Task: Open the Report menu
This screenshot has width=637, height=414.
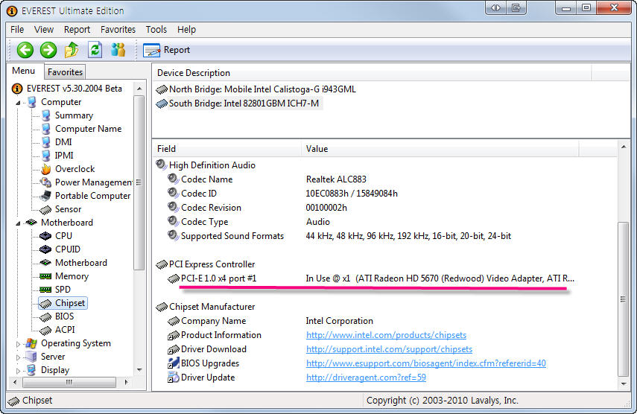Action: pyautogui.click(x=77, y=30)
